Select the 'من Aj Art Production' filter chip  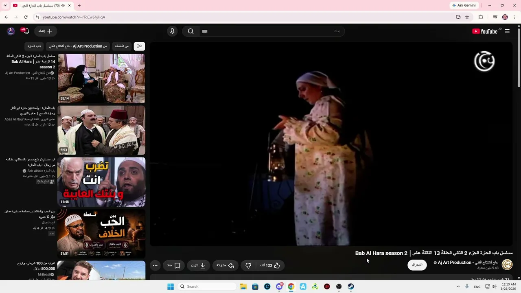tap(78, 46)
